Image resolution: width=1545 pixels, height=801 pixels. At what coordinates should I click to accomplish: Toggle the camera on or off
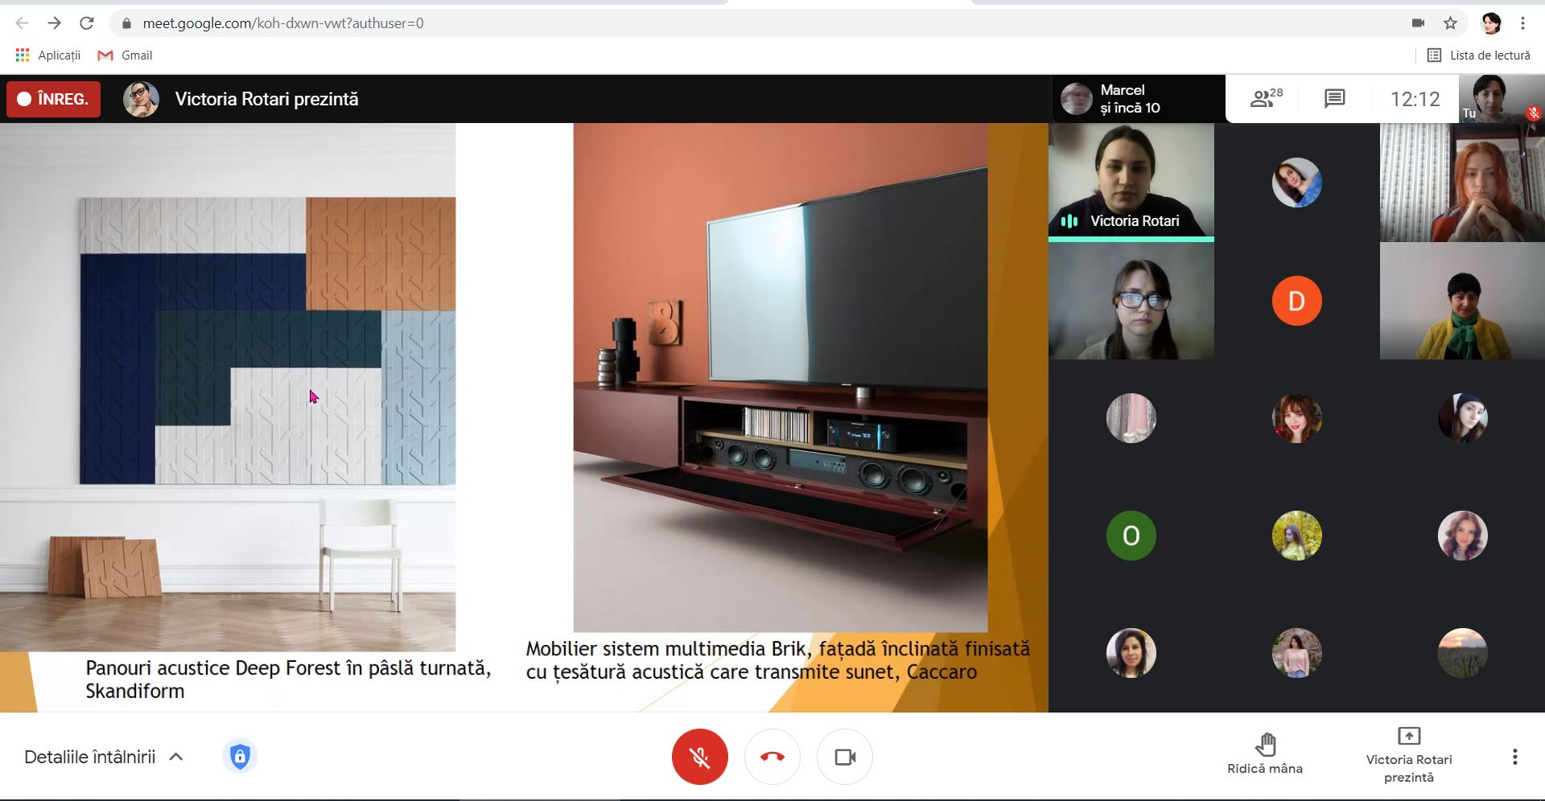click(844, 757)
